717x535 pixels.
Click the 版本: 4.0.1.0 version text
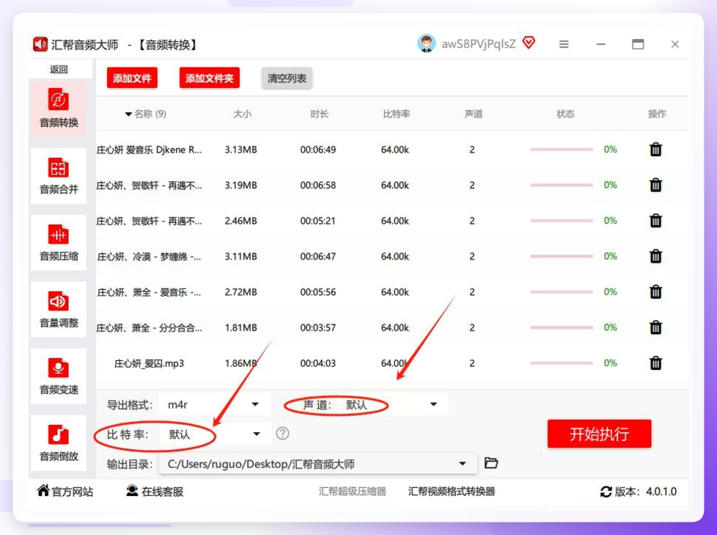click(x=645, y=492)
